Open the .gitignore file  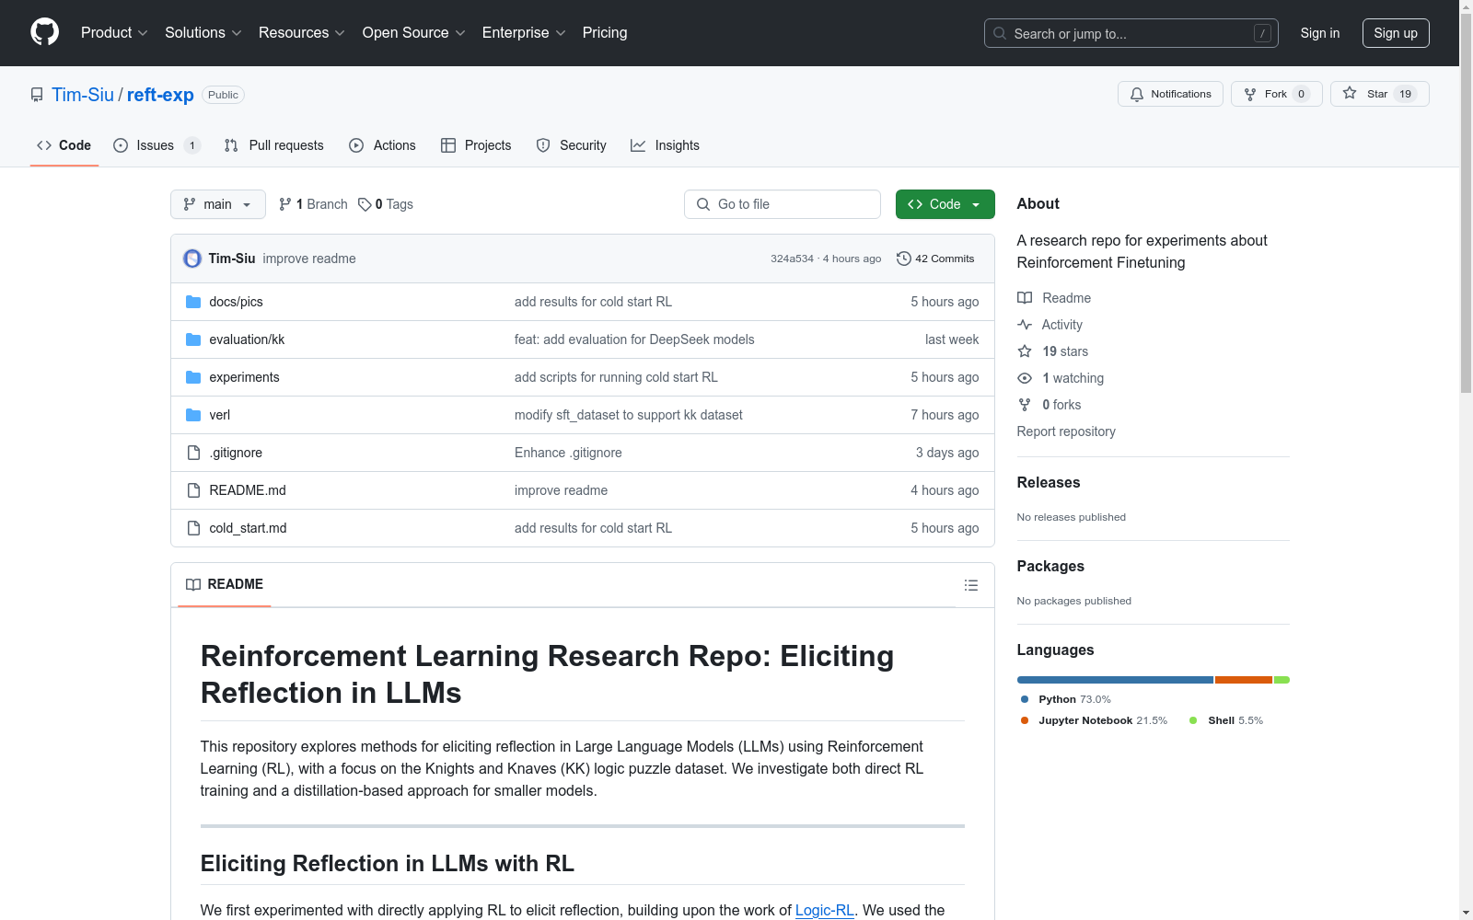point(236,453)
